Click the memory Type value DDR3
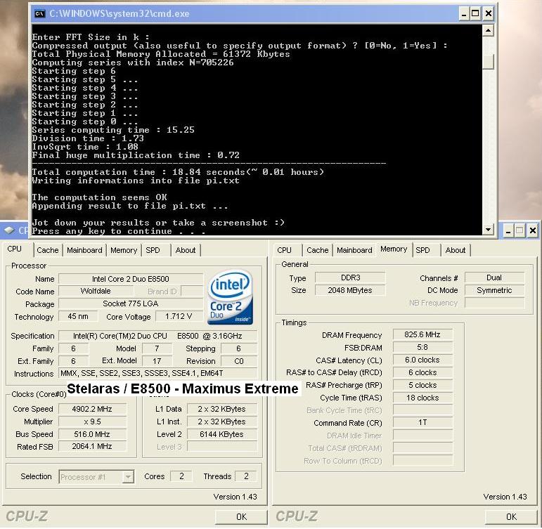 351,277
